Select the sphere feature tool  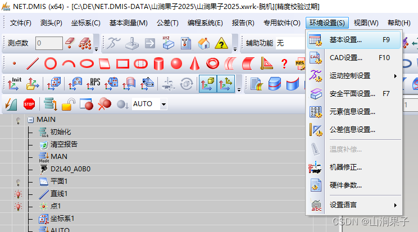coord(176,63)
